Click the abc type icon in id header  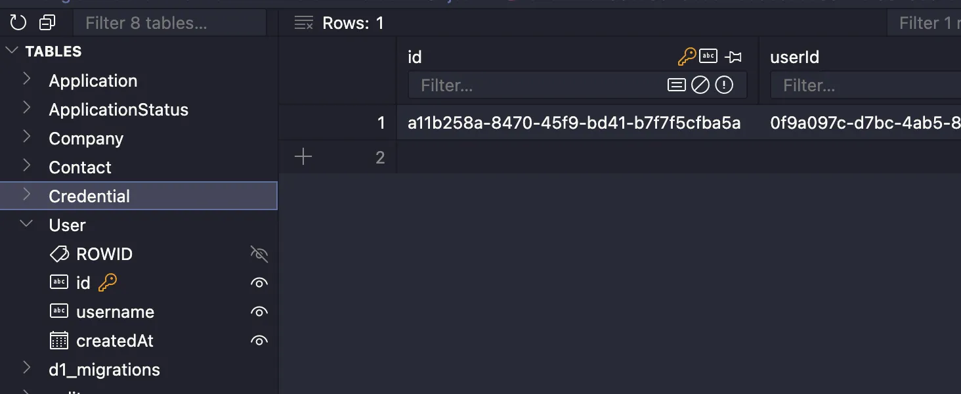click(x=708, y=56)
